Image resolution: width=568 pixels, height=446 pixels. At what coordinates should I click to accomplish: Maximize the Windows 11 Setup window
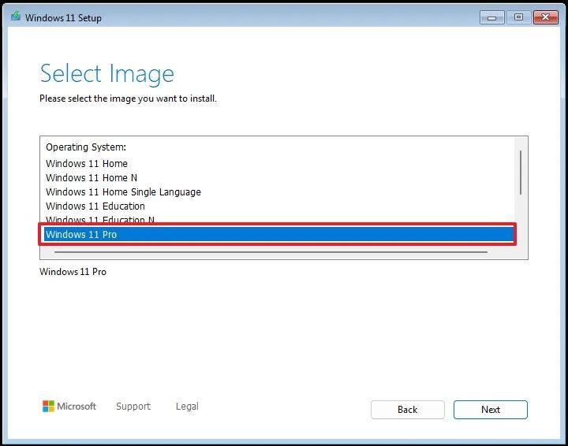(x=518, y=17)
